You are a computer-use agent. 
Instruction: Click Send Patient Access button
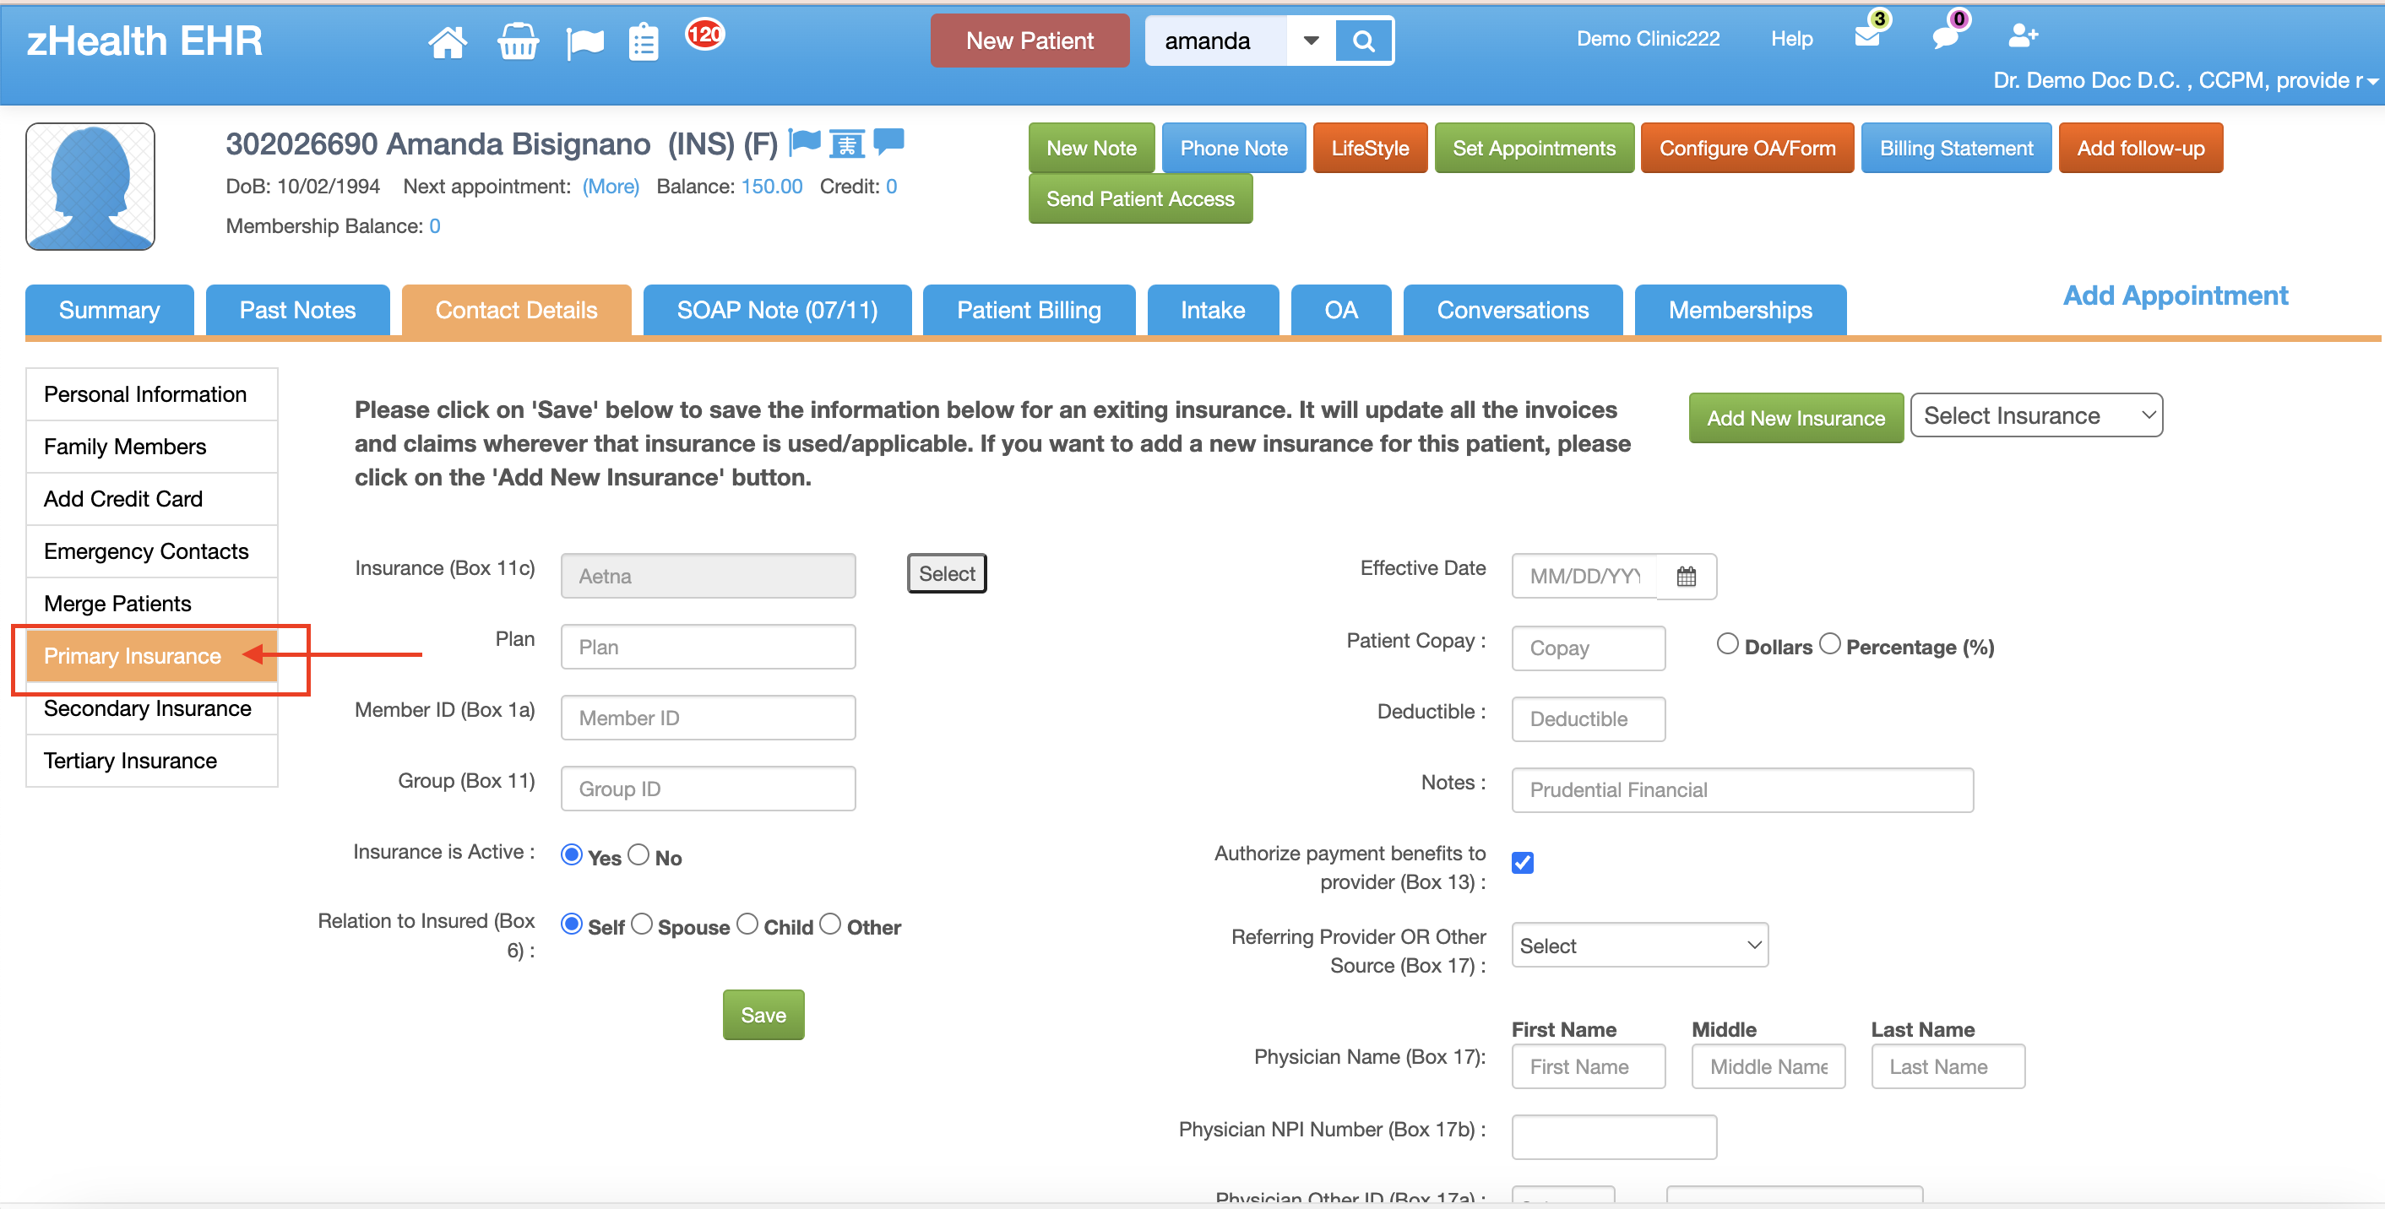(1140, 199)
